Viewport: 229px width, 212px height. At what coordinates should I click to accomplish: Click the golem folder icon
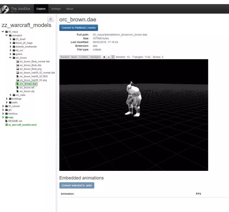14,54
